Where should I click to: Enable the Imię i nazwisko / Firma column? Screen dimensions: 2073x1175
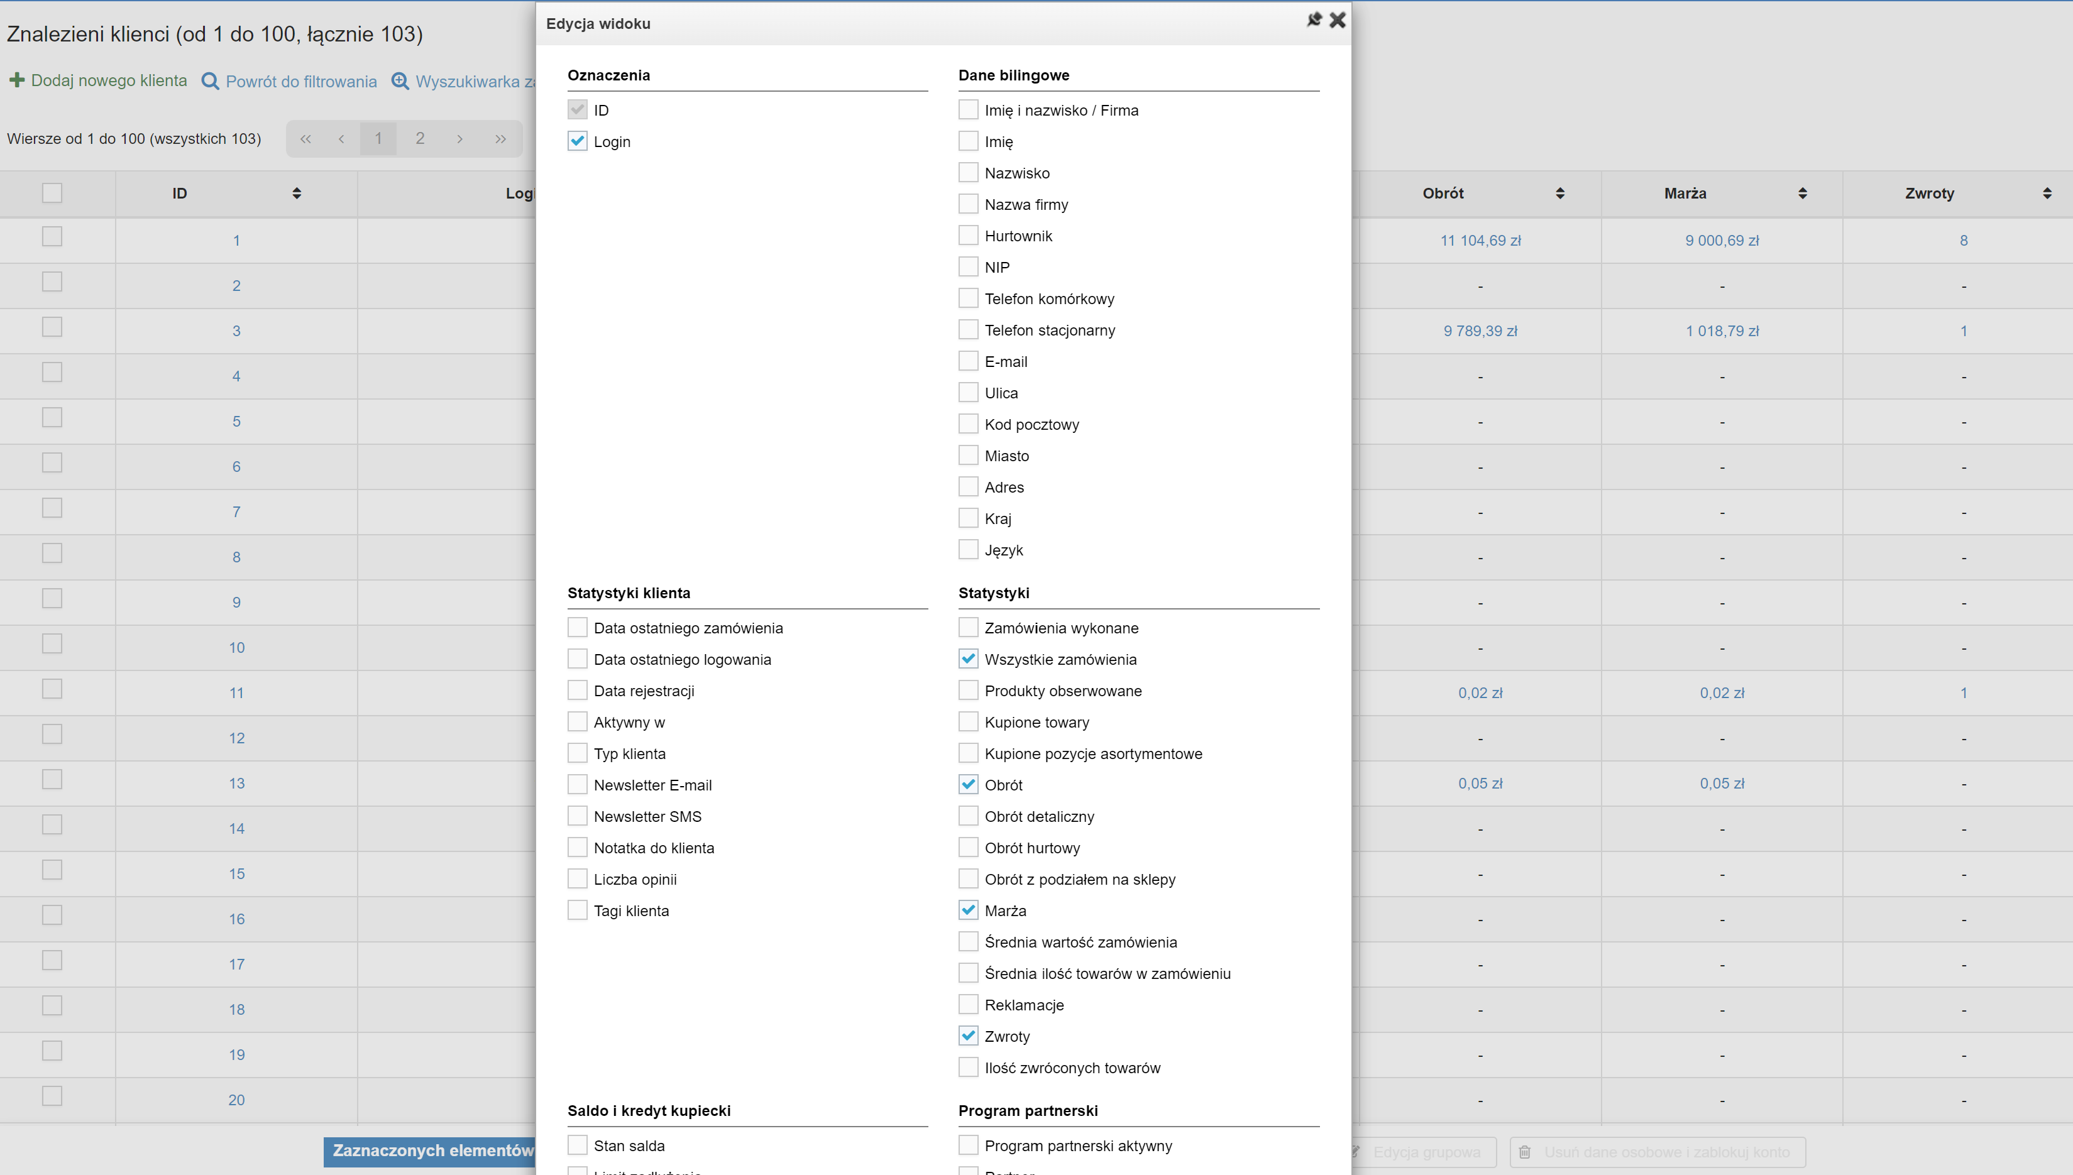[x=968, y=110]
